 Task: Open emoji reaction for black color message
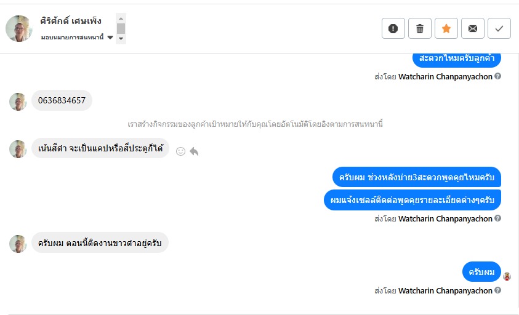click(x=180, y=151)
